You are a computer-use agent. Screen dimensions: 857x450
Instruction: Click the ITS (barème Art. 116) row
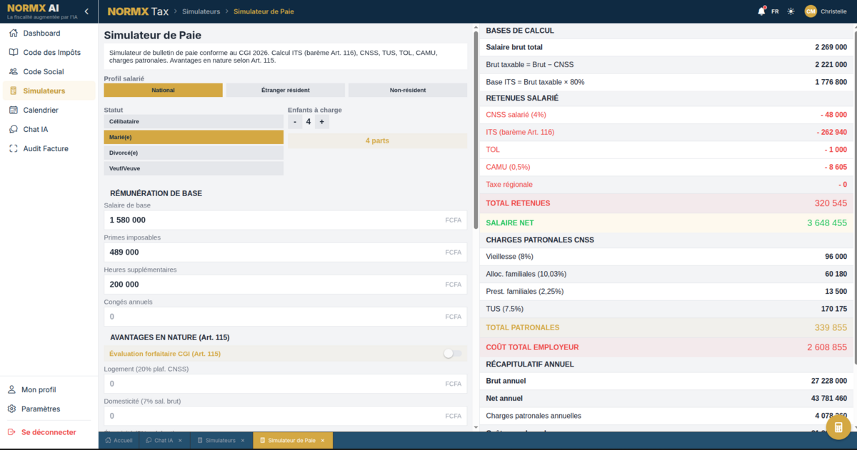(666, 133)
